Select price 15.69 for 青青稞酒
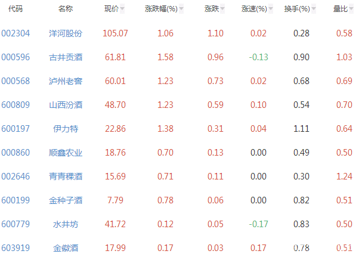This screenshot has width=359, height=257. (x=115, y=177)
